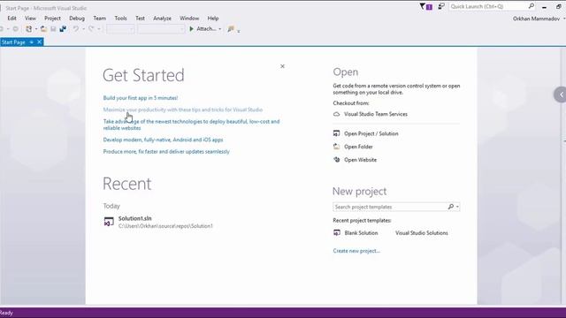
Task: Expand the collapsed side panel arrow
Action: 560,95
